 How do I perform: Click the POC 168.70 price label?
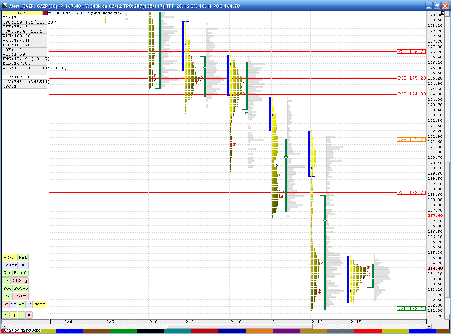tap(412, 193)
